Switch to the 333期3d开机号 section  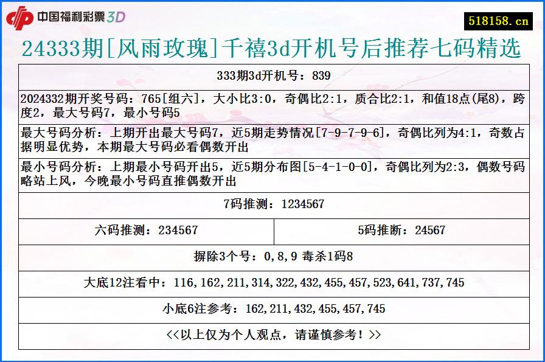pos(272,76)
